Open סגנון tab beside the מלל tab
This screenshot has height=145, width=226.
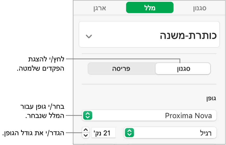coord(199,8)
